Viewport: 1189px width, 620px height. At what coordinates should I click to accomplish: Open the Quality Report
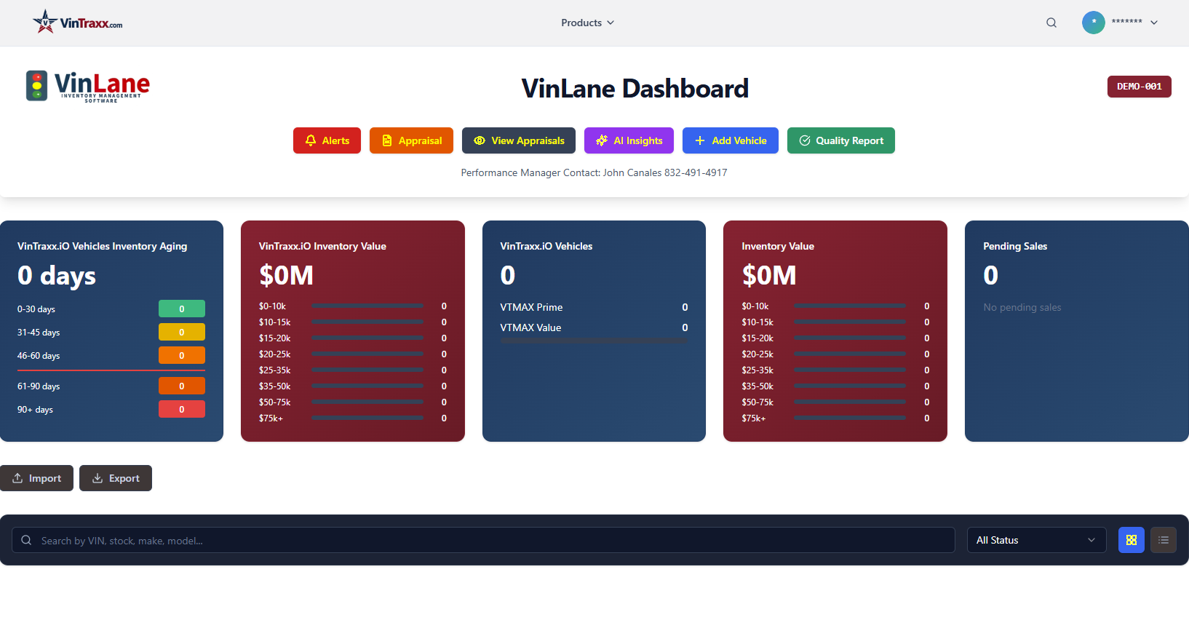click(x=840, y=140)
